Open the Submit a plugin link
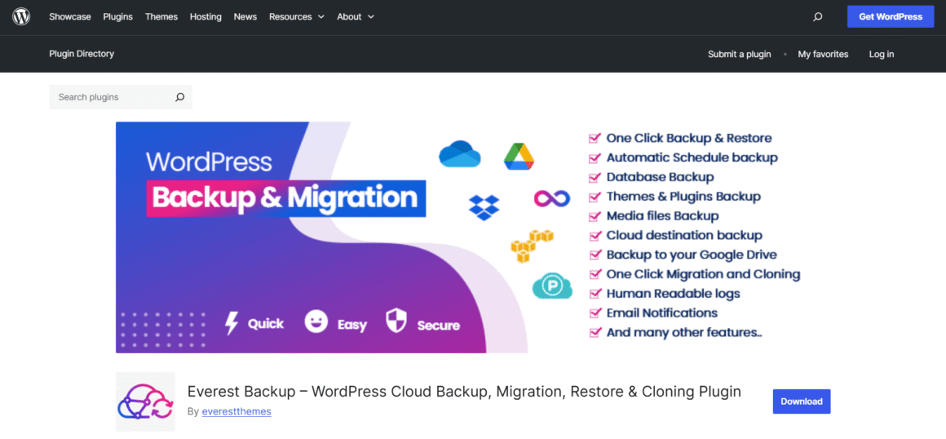946x439 pixels. tap(739, 55)
